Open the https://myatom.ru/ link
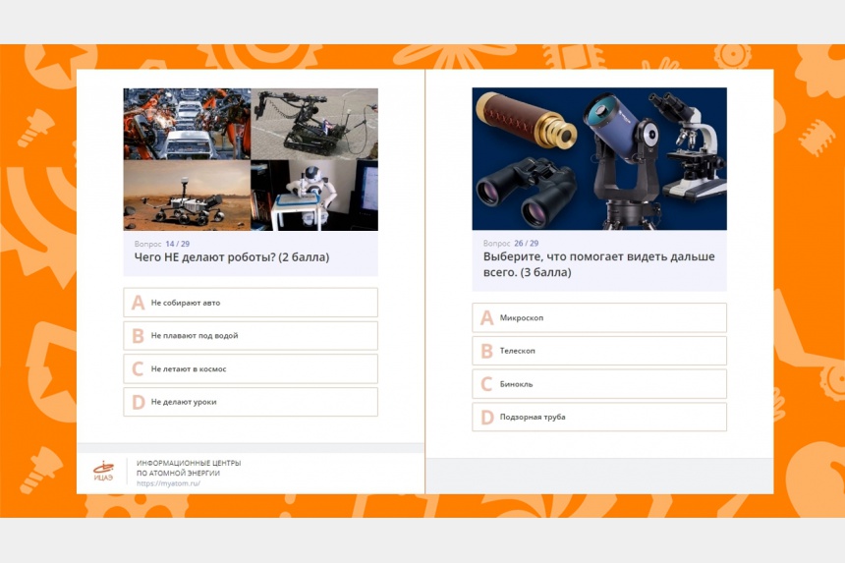 point(168,483)
